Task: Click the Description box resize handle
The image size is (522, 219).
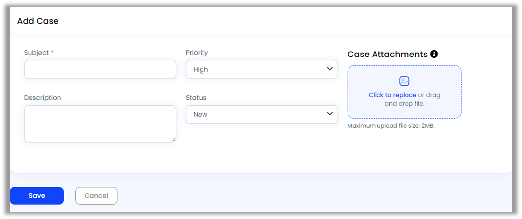Action: (174, 140)
